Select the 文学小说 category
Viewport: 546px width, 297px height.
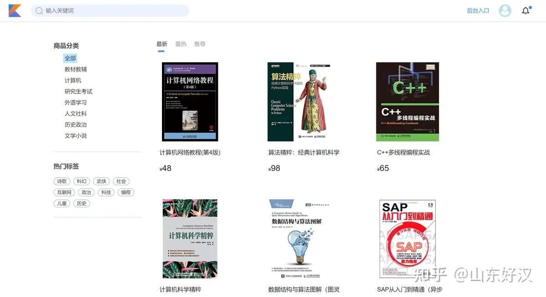(x=76, y=135)
